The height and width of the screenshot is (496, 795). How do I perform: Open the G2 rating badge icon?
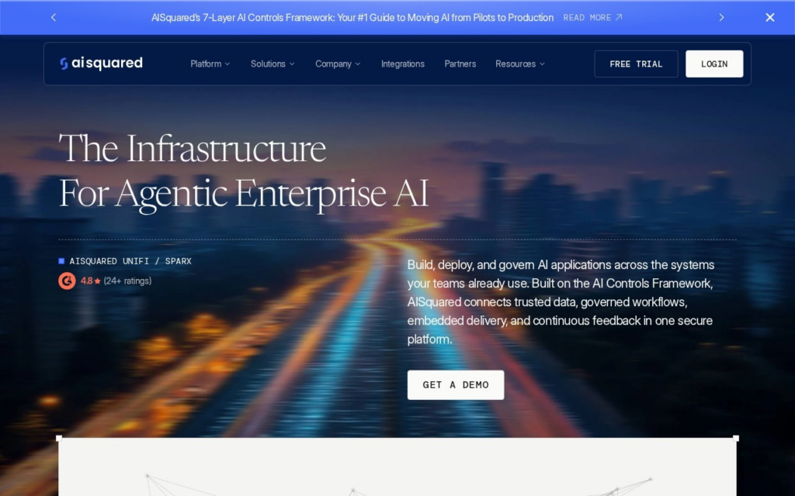point(67,281)
